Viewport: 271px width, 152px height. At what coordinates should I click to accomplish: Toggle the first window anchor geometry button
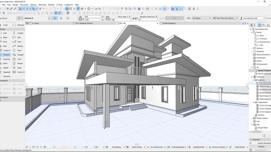[x=55, y=18]
